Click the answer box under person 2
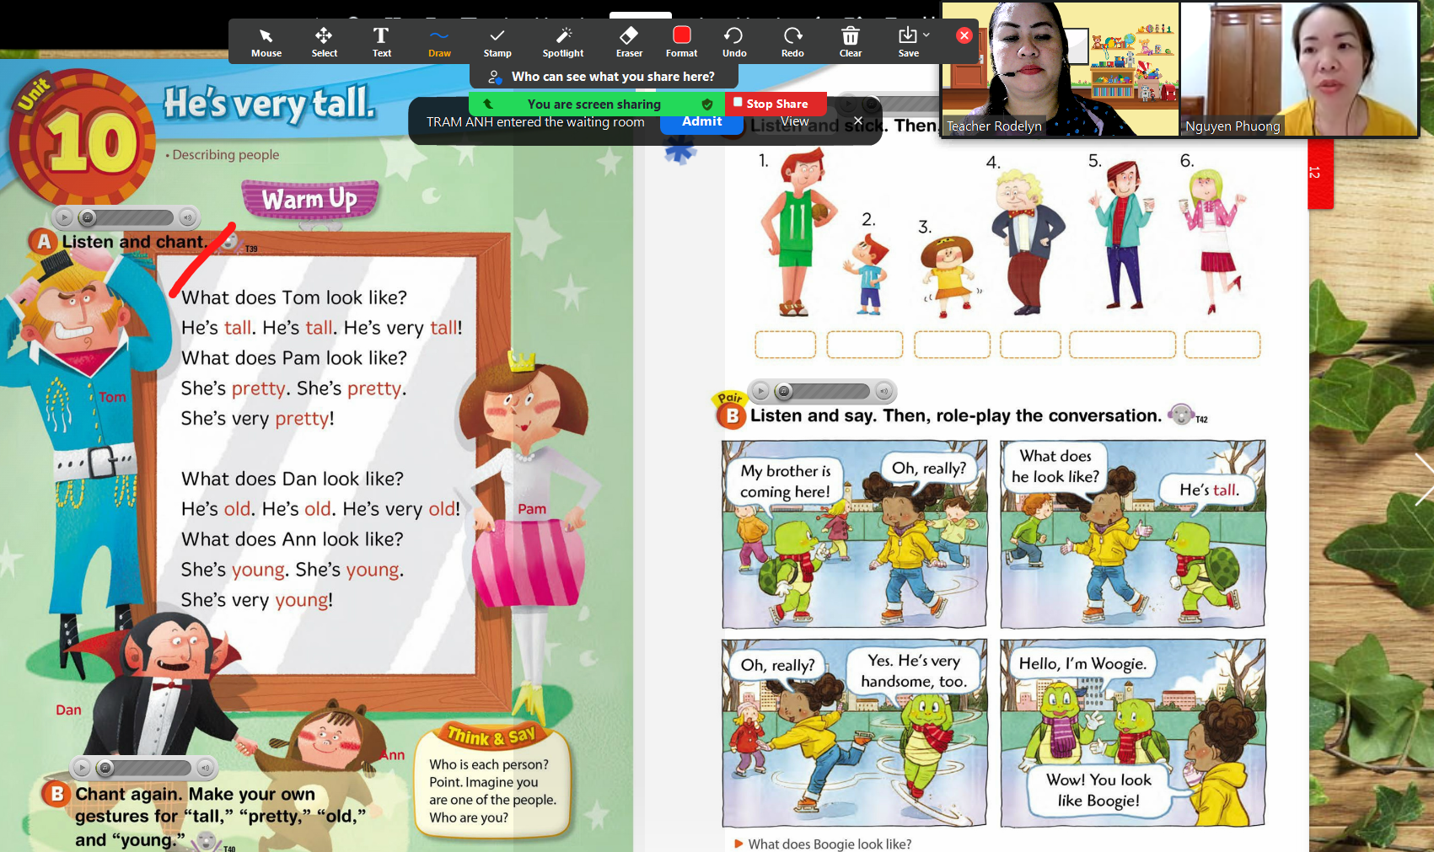Image resolution: width=1434 pixels, height=852 pixels. [865, 345]
